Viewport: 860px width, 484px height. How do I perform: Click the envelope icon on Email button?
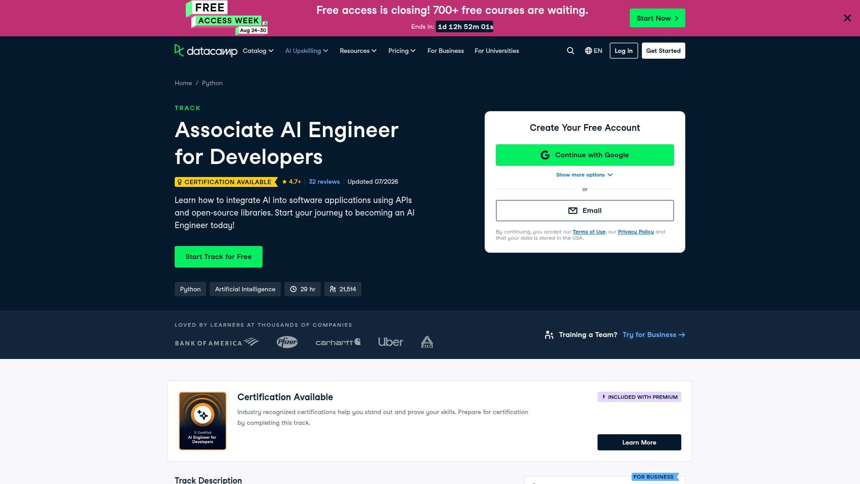point(572,211)
